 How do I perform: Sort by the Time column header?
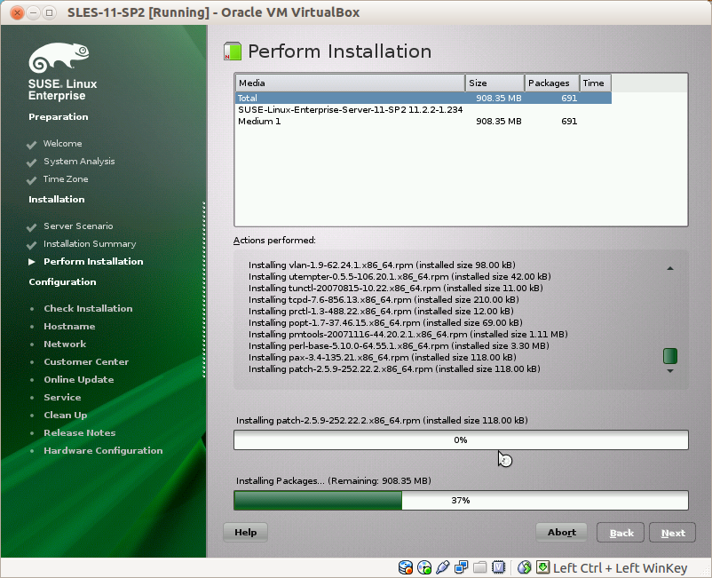[596, 83]
